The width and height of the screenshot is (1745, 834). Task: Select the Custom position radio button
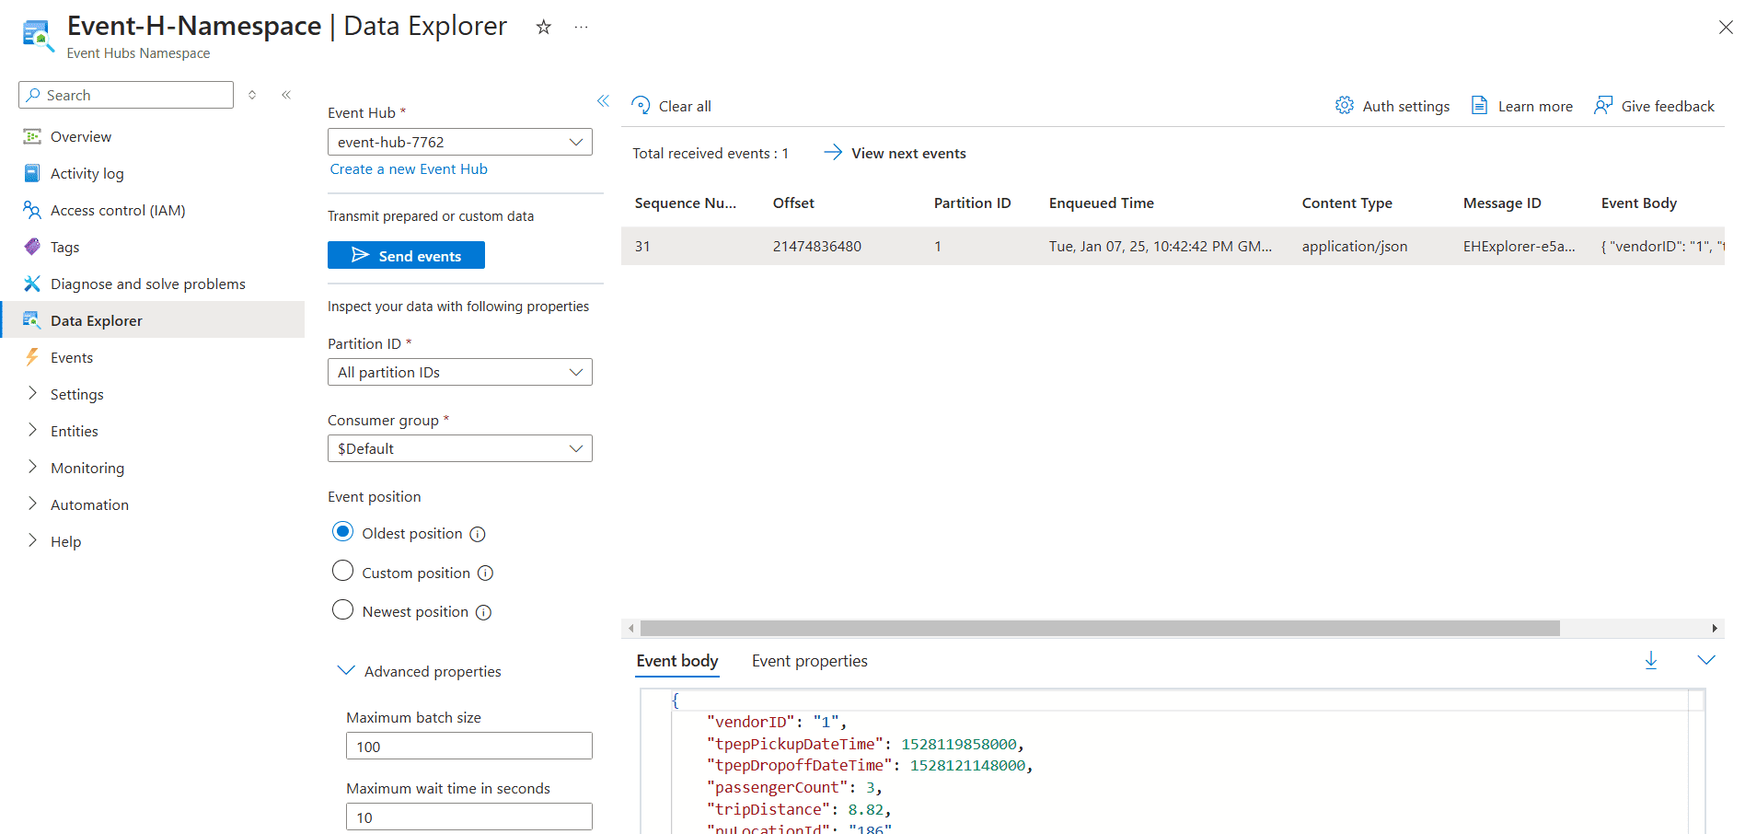click(342, 572)
